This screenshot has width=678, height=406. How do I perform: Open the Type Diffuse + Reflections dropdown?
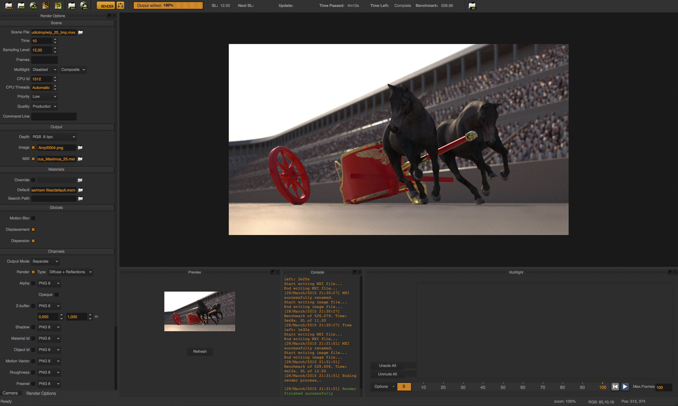pyautogui.click(x=70, y=272)
